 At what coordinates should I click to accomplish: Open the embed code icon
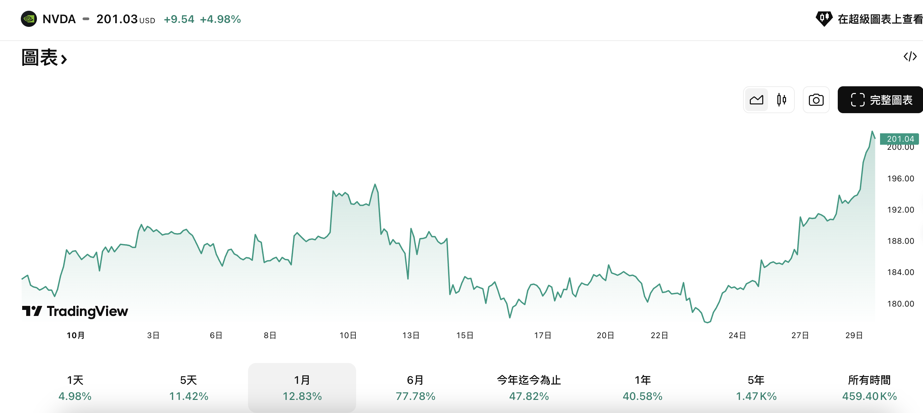(910, 57)
